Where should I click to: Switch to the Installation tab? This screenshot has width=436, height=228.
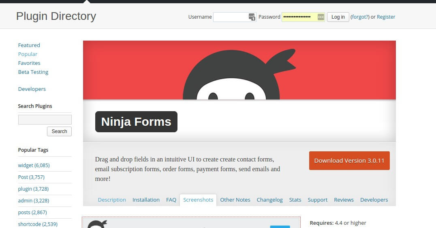[146, 200]
